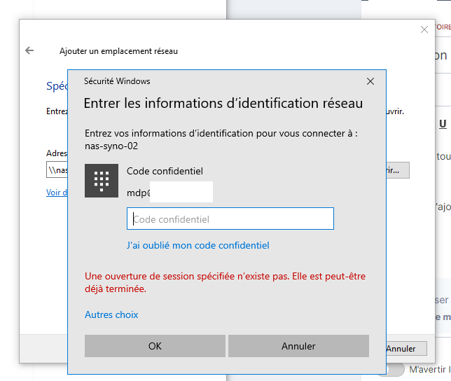The width and height of the screenshot is (451, 381).
Task: Go back with the wizard arrow
Action: [x=29, y=50]
